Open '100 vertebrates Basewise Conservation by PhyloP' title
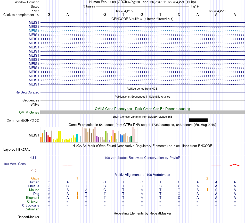The width and height of the screenshot is (245, 223). click(x=142, y=158)
